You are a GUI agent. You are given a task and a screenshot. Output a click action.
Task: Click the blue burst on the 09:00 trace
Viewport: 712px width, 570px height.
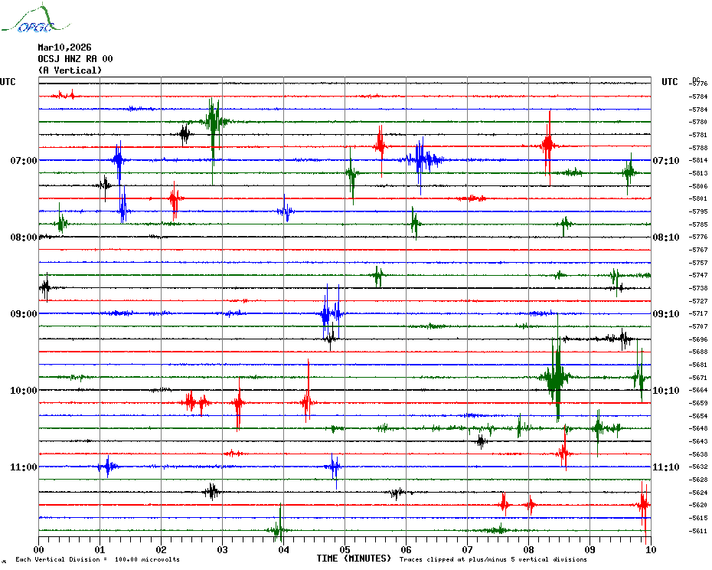(331, 313)
